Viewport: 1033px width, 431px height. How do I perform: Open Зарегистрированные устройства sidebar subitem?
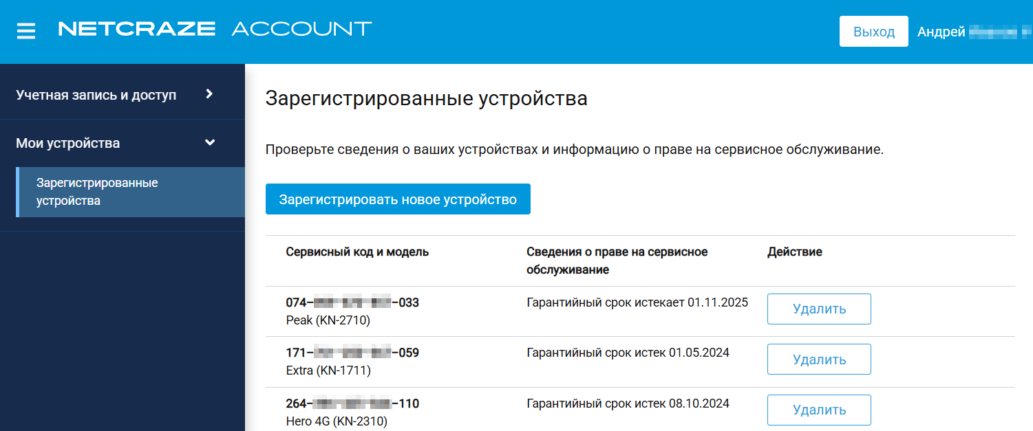pyautogui.click(x=97, y=192)
